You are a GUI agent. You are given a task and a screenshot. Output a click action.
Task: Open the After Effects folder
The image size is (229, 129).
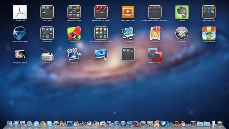(x=47, y=12)
